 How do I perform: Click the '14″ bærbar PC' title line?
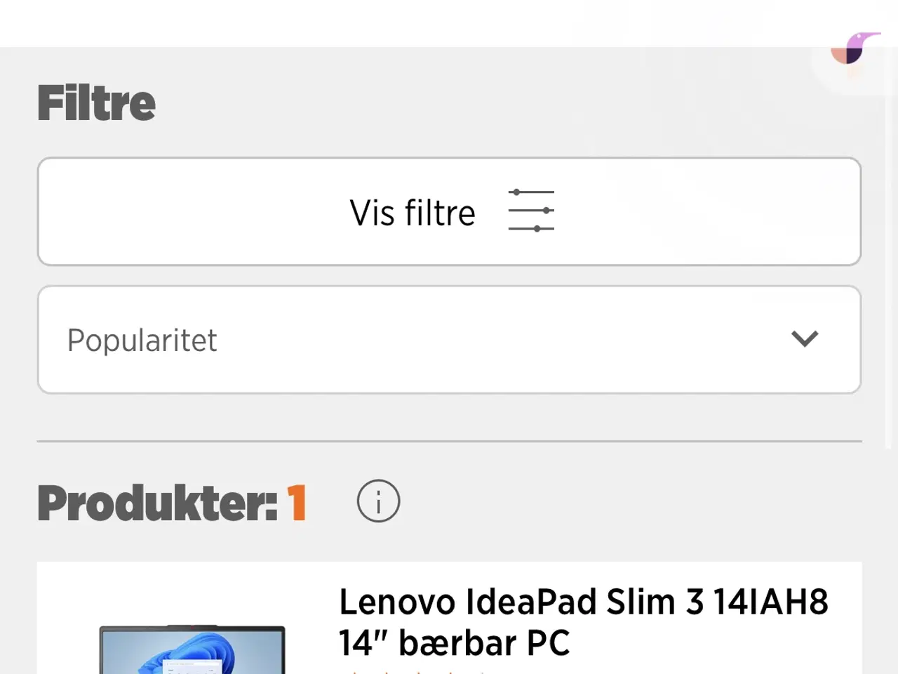click(454, 642)
